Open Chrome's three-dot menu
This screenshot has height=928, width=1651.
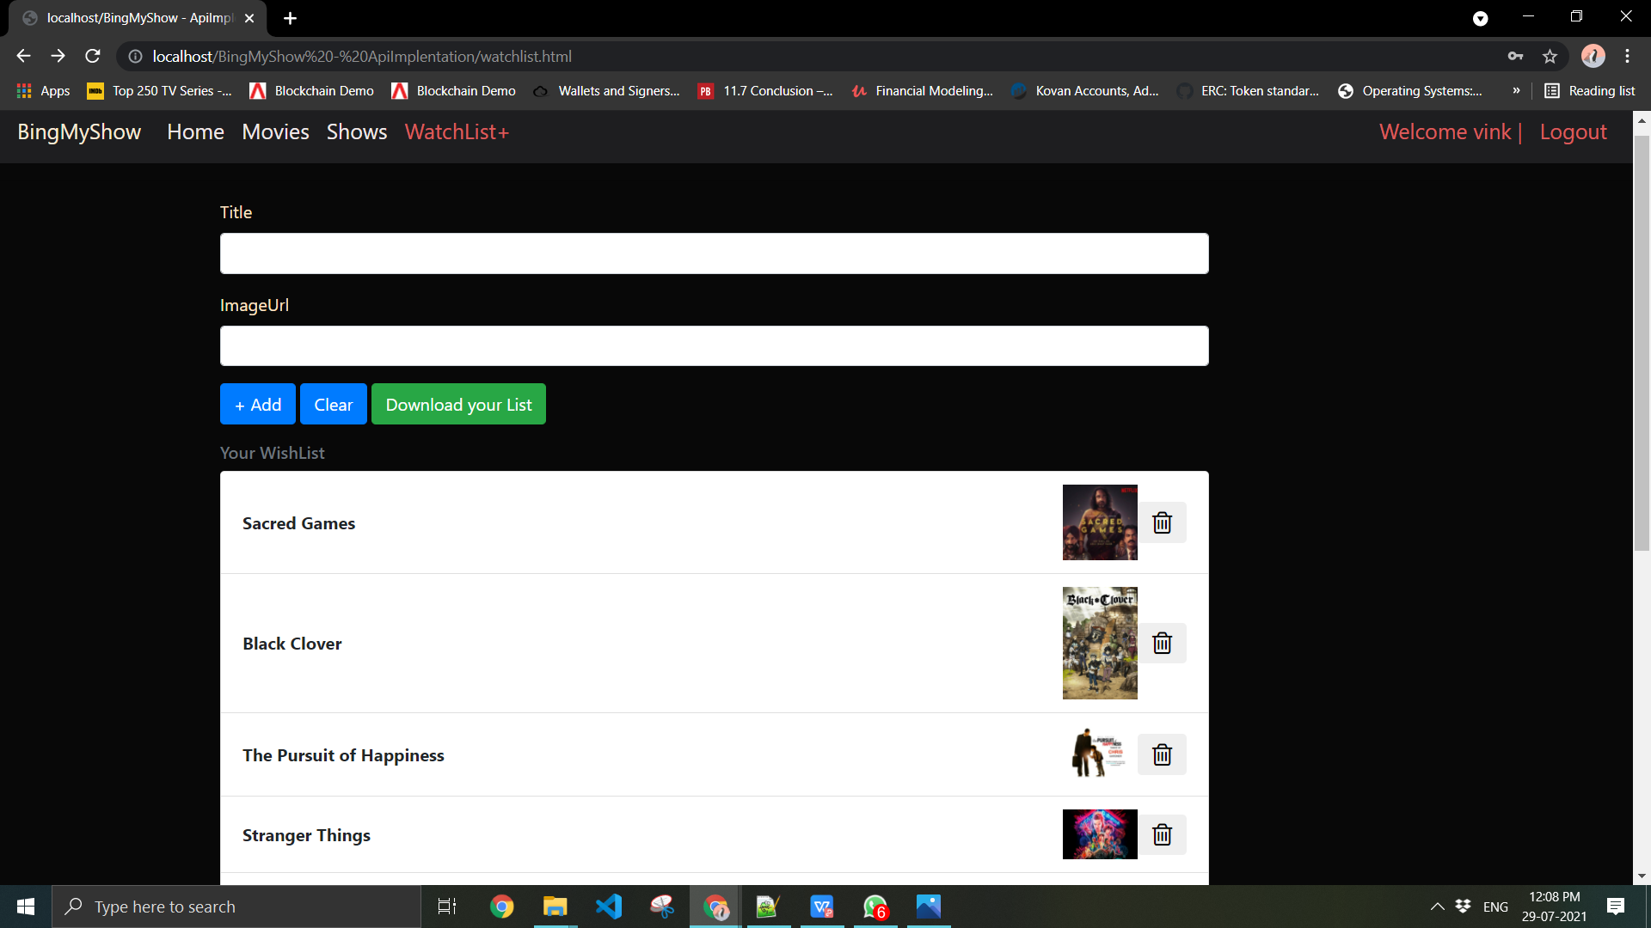tap(1627, 57)
